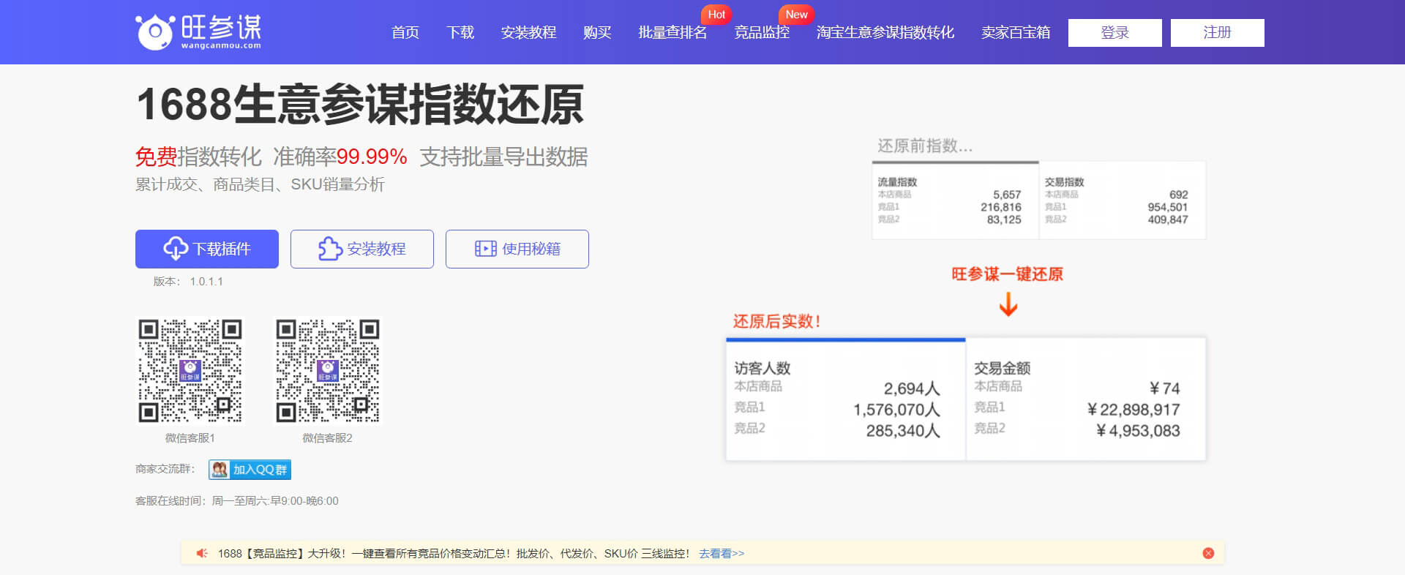Click the 访客人数 result card
Viewport: 1405px width, 575px height.
click(846, 399)
